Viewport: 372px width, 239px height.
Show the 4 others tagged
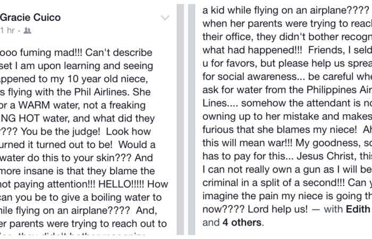[242, 223]
